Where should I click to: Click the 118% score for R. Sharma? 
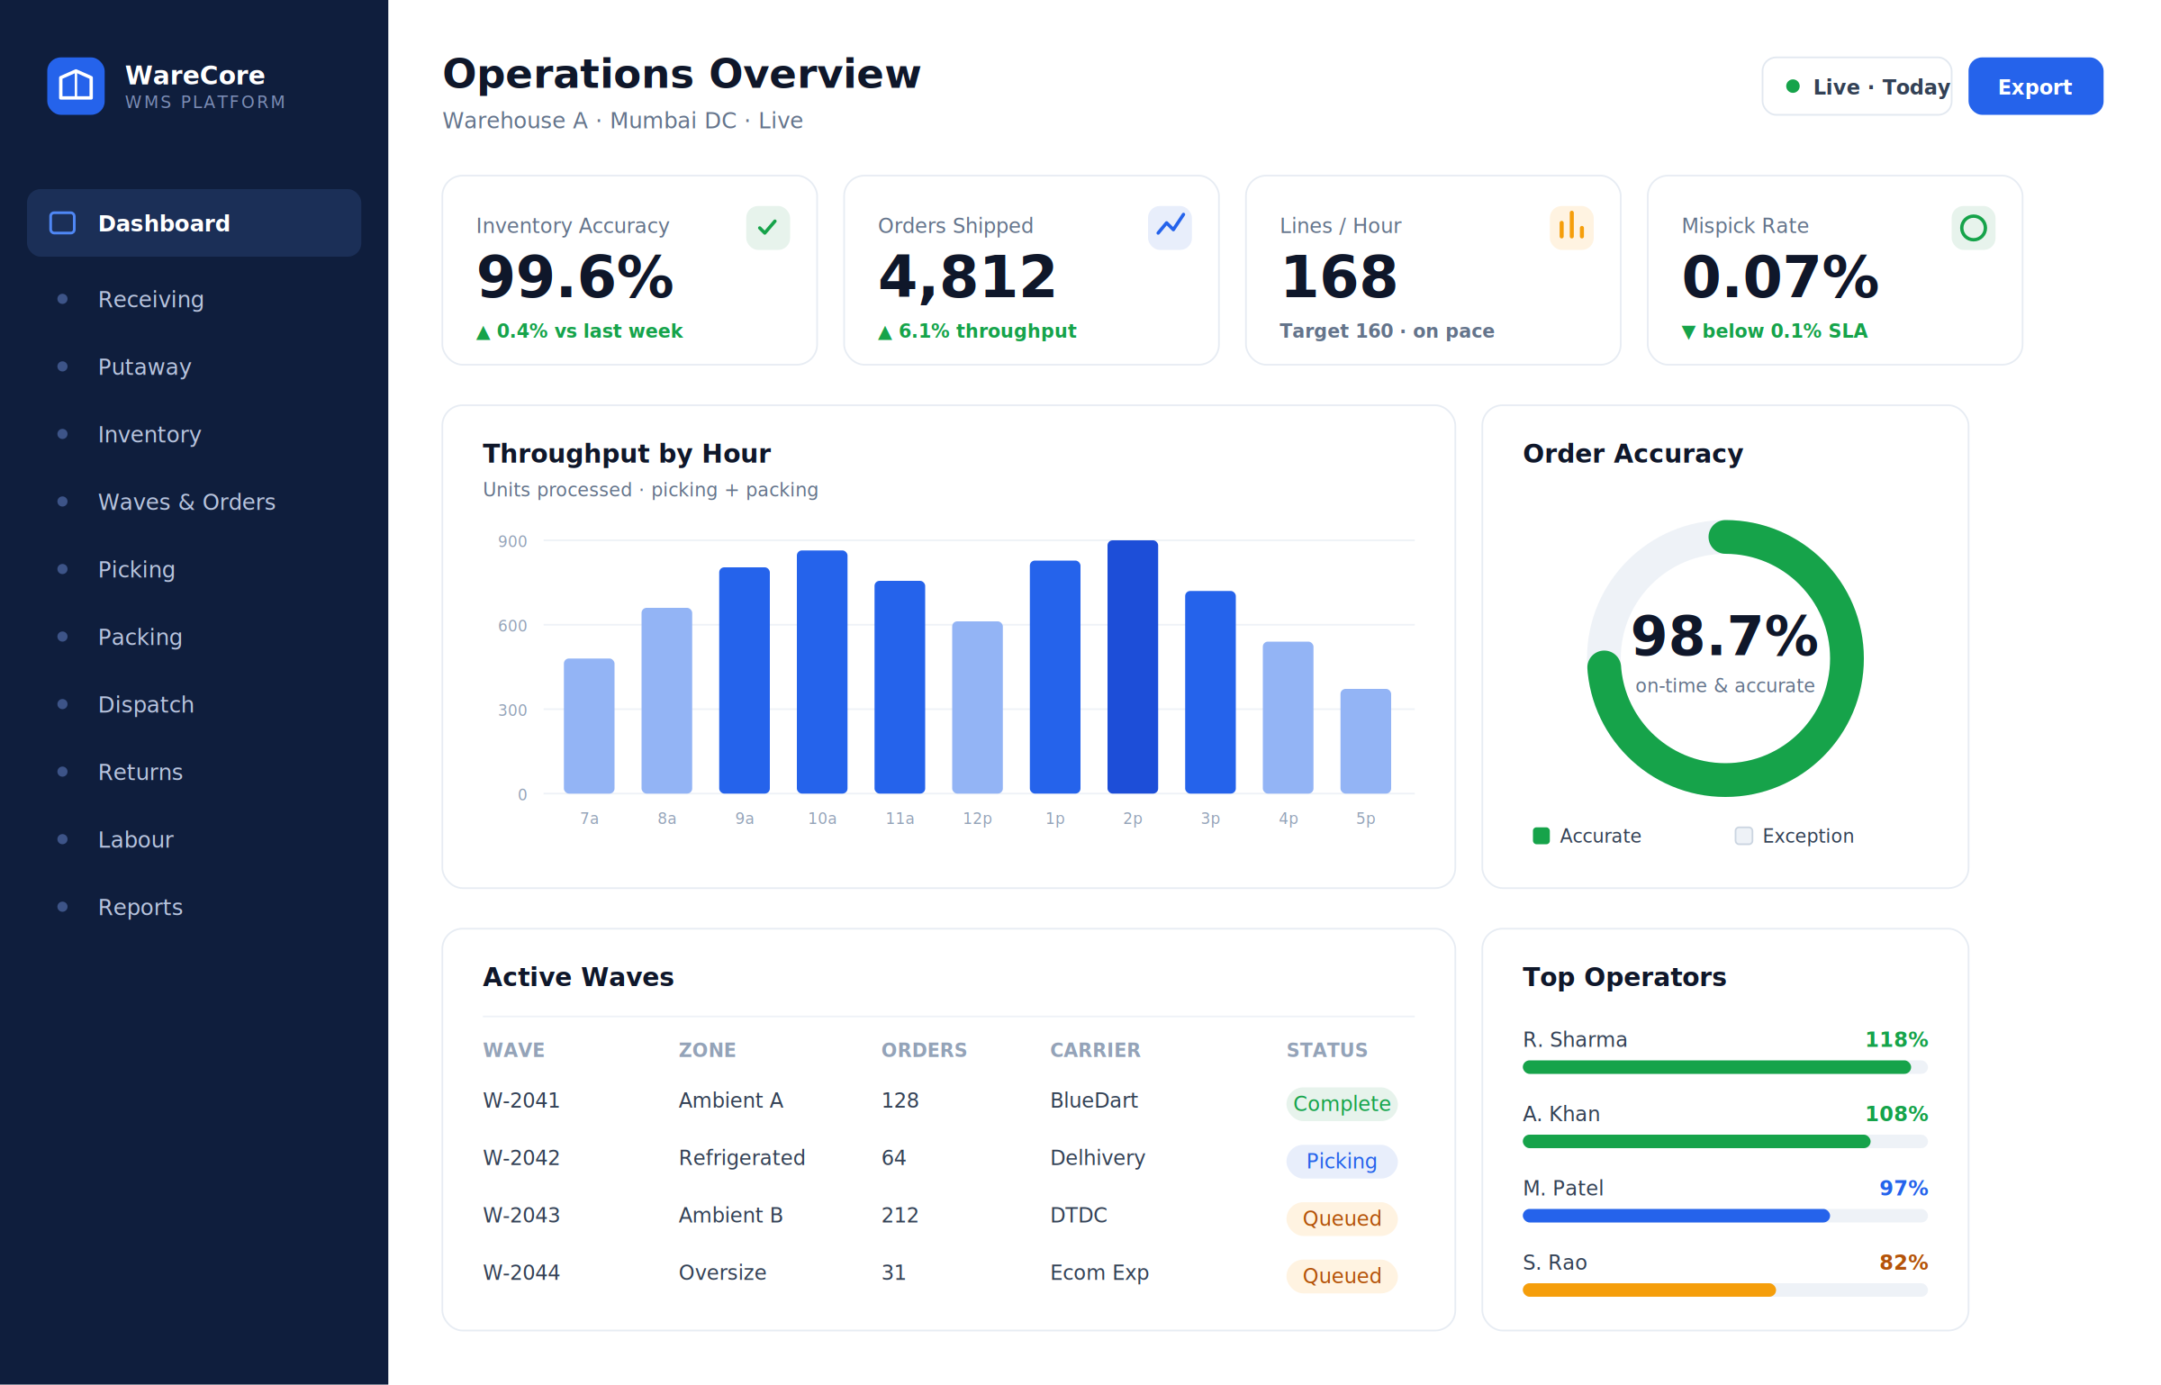1896,1040
